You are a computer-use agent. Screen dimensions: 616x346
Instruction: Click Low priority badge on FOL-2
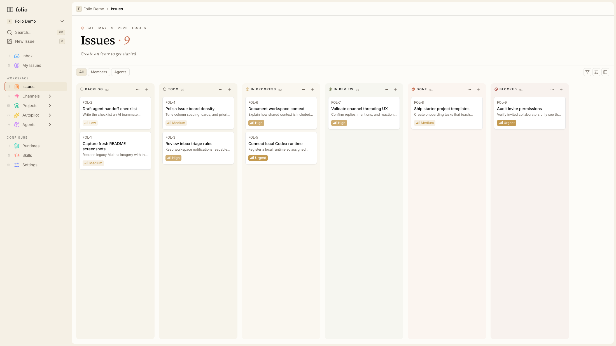click(90, 123)
